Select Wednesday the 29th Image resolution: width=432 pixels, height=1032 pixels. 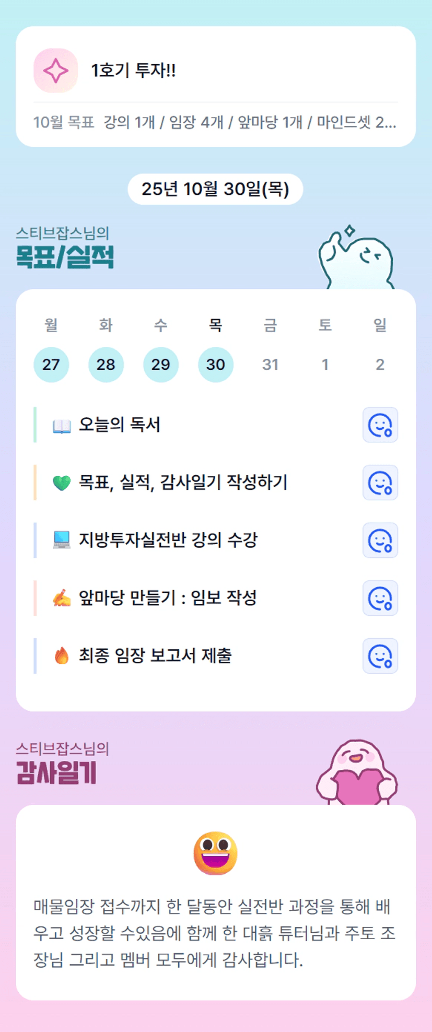click(x=161, y=365)
